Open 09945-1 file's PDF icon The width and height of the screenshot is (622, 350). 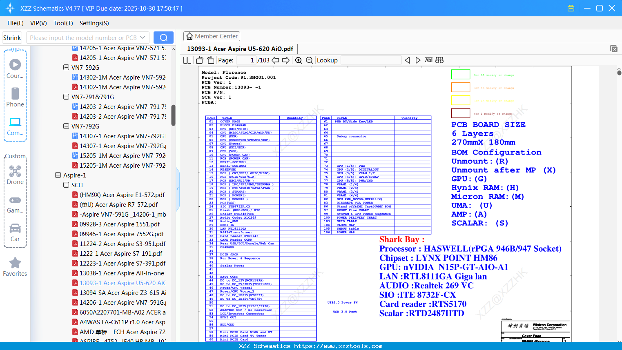pos(75,234)
